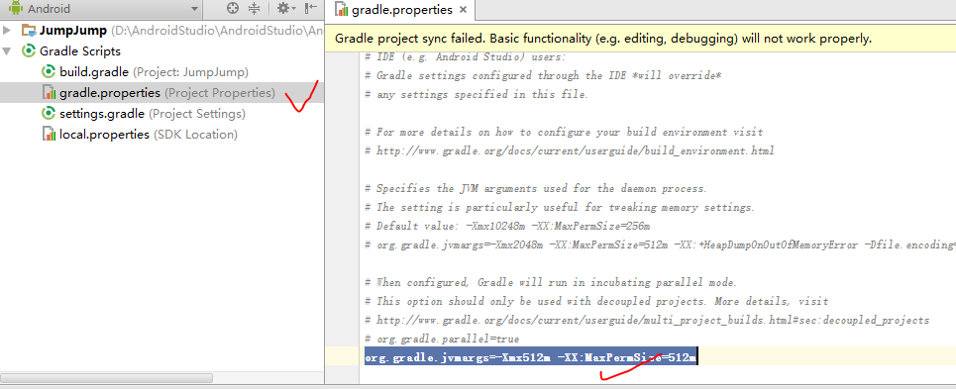The width and height of the screenshot is (956, 389).
Task: Expand the JumpJump module node
Action: pyautogui.click(x=8, y=31)
